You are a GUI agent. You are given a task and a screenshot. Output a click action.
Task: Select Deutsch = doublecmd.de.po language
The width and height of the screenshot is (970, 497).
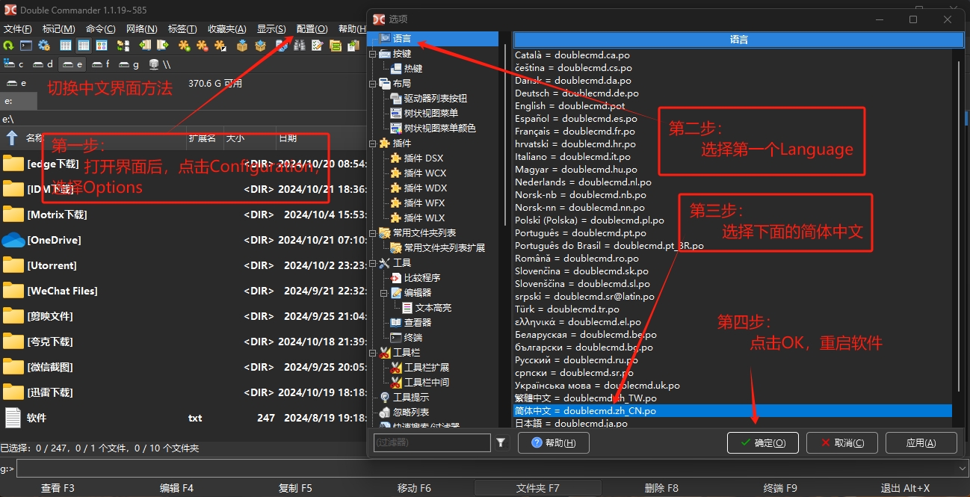tap(577, 93)
